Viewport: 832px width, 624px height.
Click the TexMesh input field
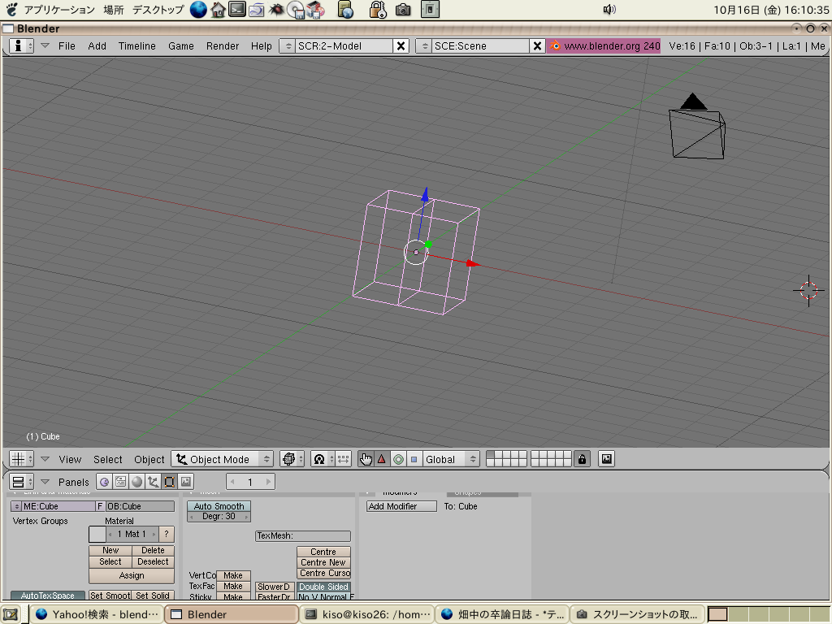(303, 536)
